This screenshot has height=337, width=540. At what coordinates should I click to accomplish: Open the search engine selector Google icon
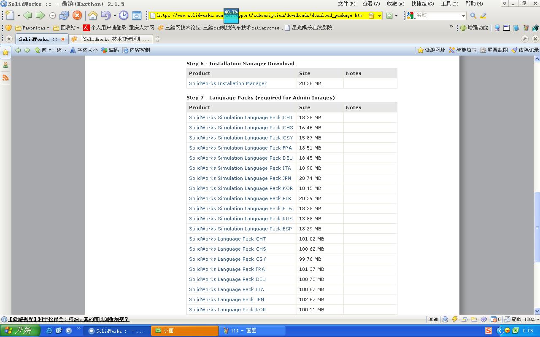pyautogui.click(x=410, y=16)
